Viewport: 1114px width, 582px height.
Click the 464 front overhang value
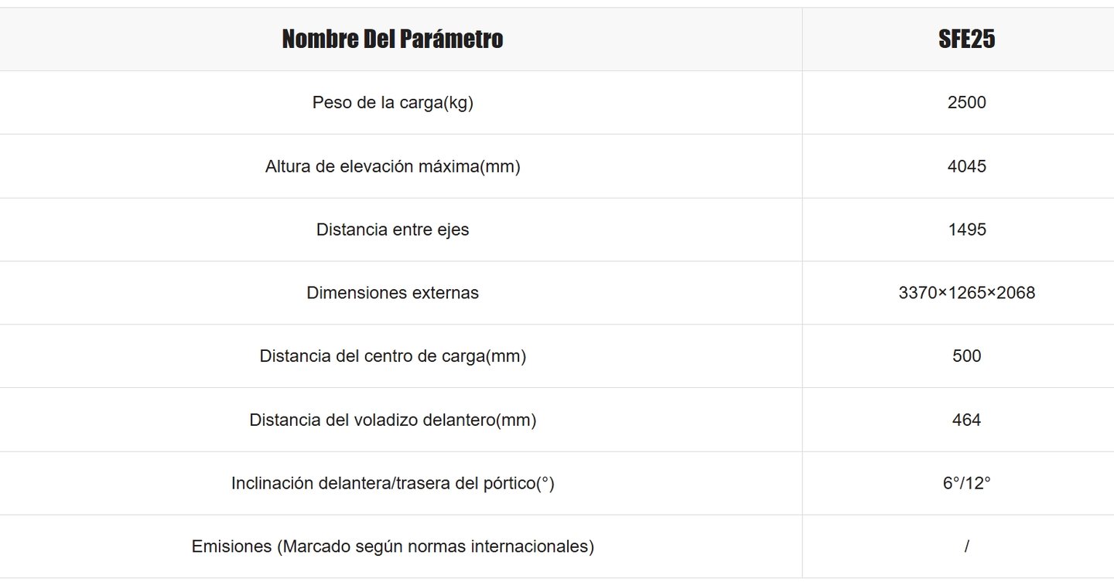tap(966, 420)
